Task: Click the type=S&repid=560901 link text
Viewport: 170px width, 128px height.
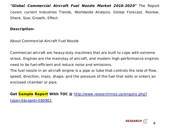Action: (31, 101)
